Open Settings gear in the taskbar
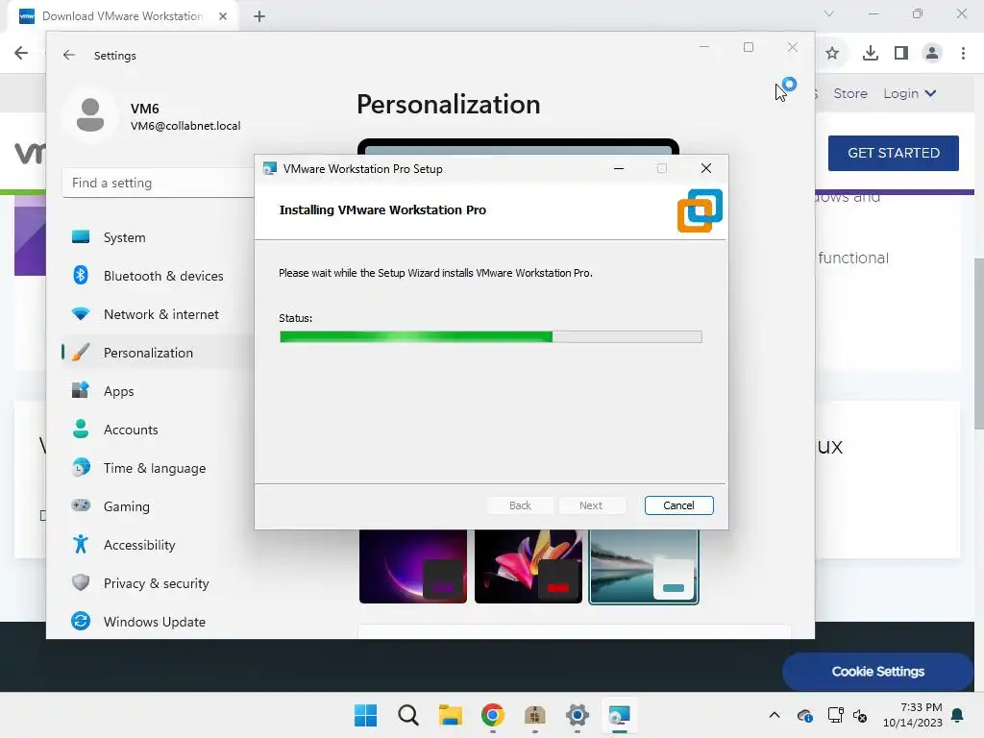The image size is (984, 738). coord(578,715)
